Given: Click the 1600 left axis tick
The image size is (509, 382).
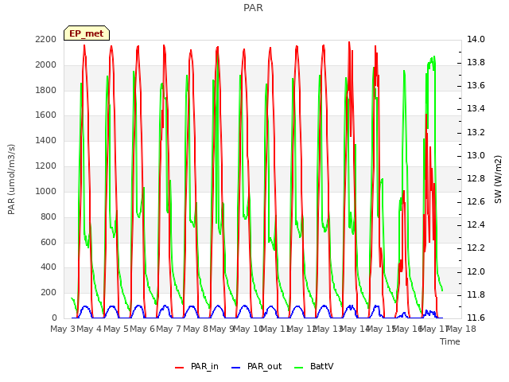Looking at the screenshot, I should coord(46,115).
